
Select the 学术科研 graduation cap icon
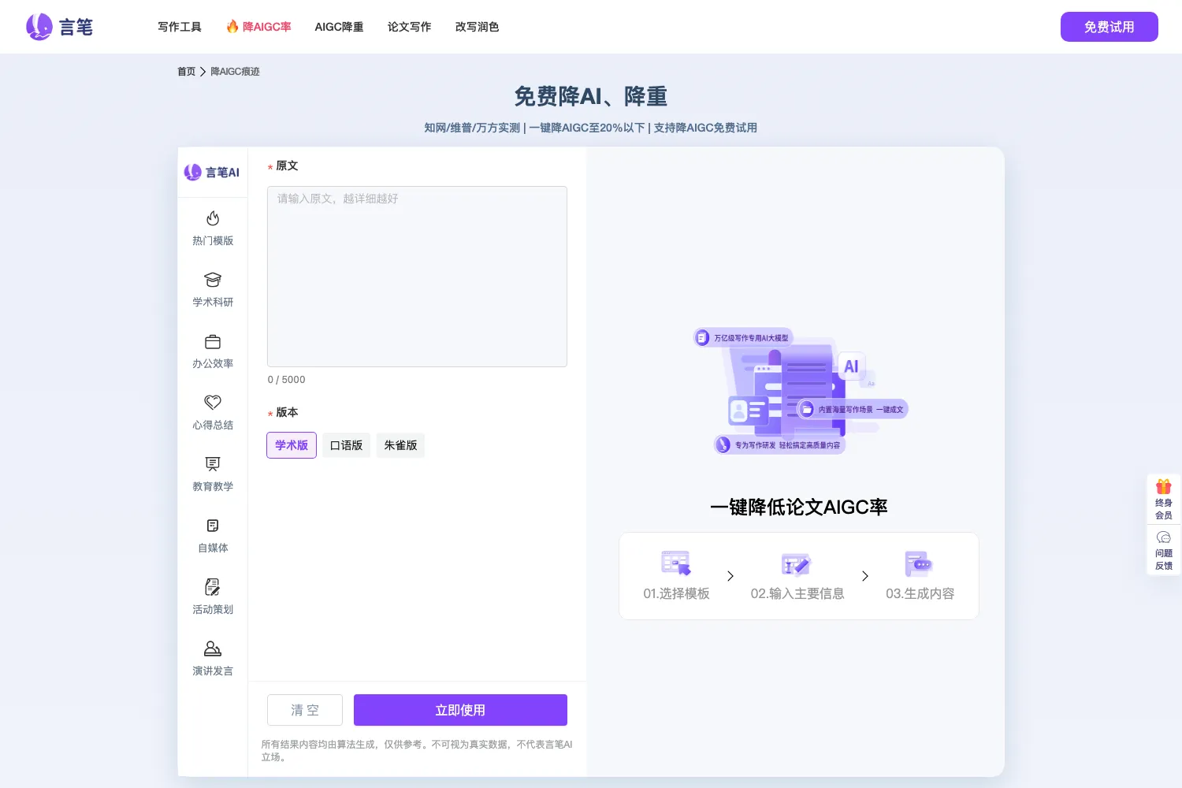[213, 280]
